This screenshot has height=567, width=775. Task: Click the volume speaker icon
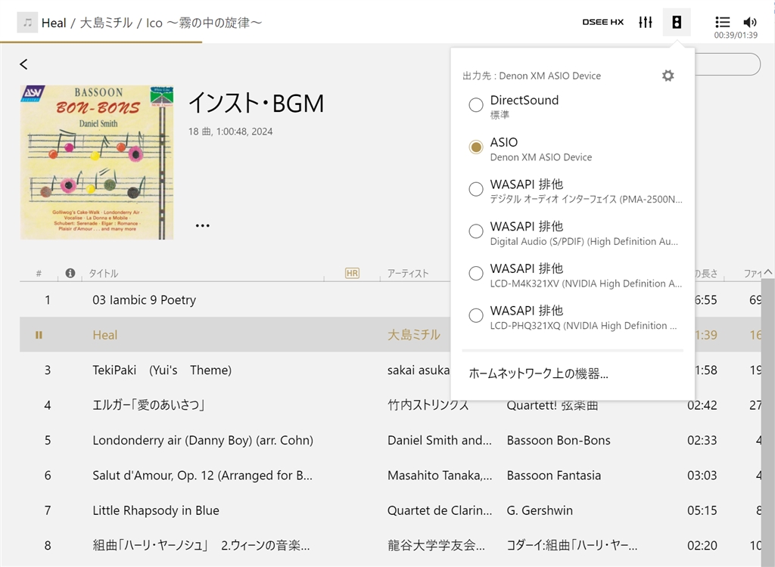[x=750, y=22]
